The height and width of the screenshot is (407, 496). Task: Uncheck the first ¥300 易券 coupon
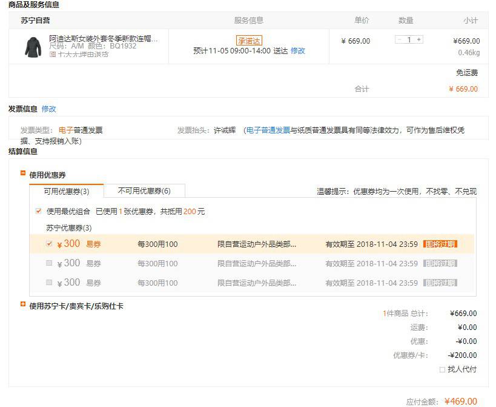pyautogui.click(x=49, y=244)
